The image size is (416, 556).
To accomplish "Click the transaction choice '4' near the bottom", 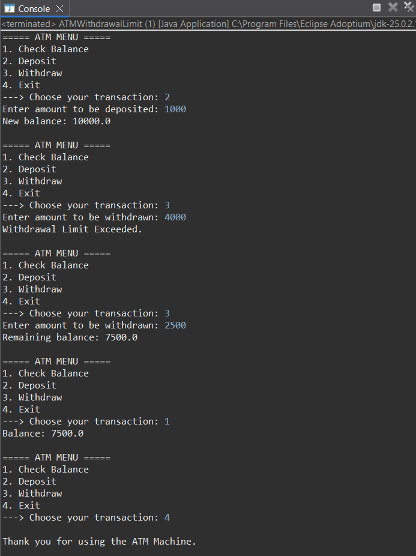I will click(x=167, y=517).
